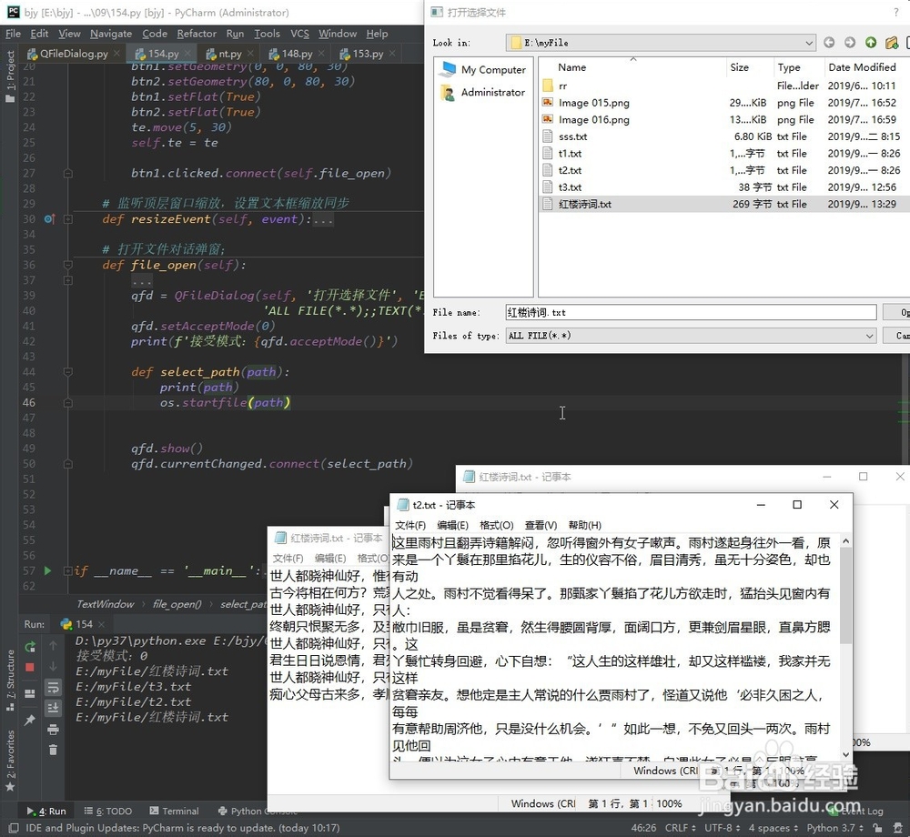Open the Refactor menu

point(197,34)
